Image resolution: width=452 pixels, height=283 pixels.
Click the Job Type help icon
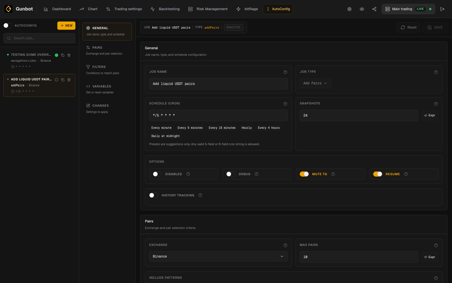coord(436,72)
